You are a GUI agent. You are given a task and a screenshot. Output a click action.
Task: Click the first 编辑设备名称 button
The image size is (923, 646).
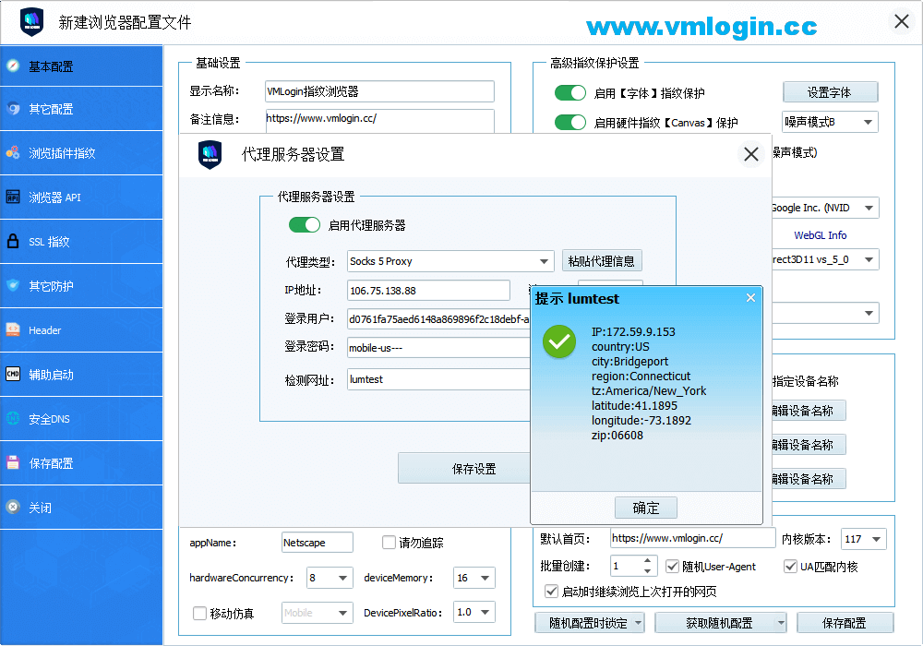tap(809, 411)
